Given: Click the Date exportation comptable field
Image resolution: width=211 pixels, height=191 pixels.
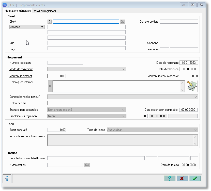Looking at the screenshot, I should 188,110.
